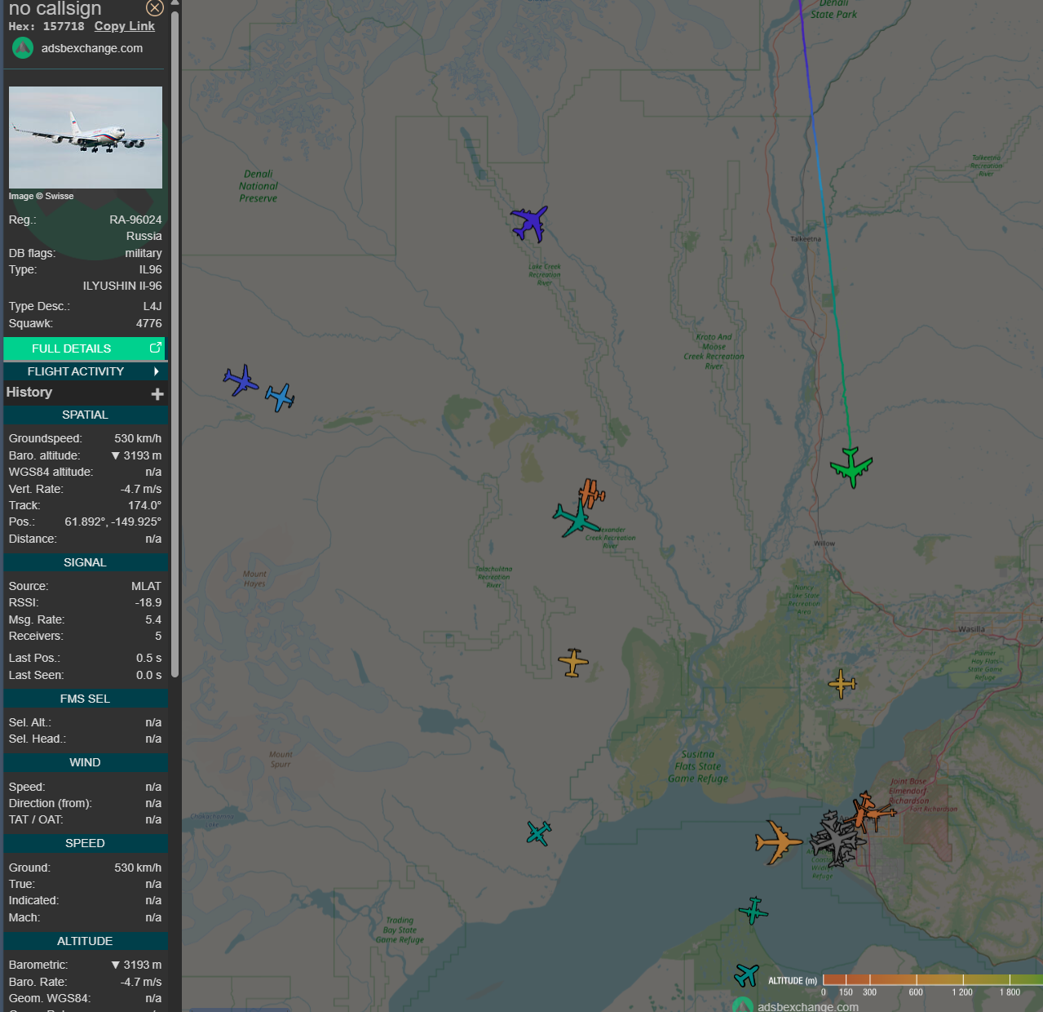Click the MLAT source value
The image size is (1043, 1012).
coord(146,586)
